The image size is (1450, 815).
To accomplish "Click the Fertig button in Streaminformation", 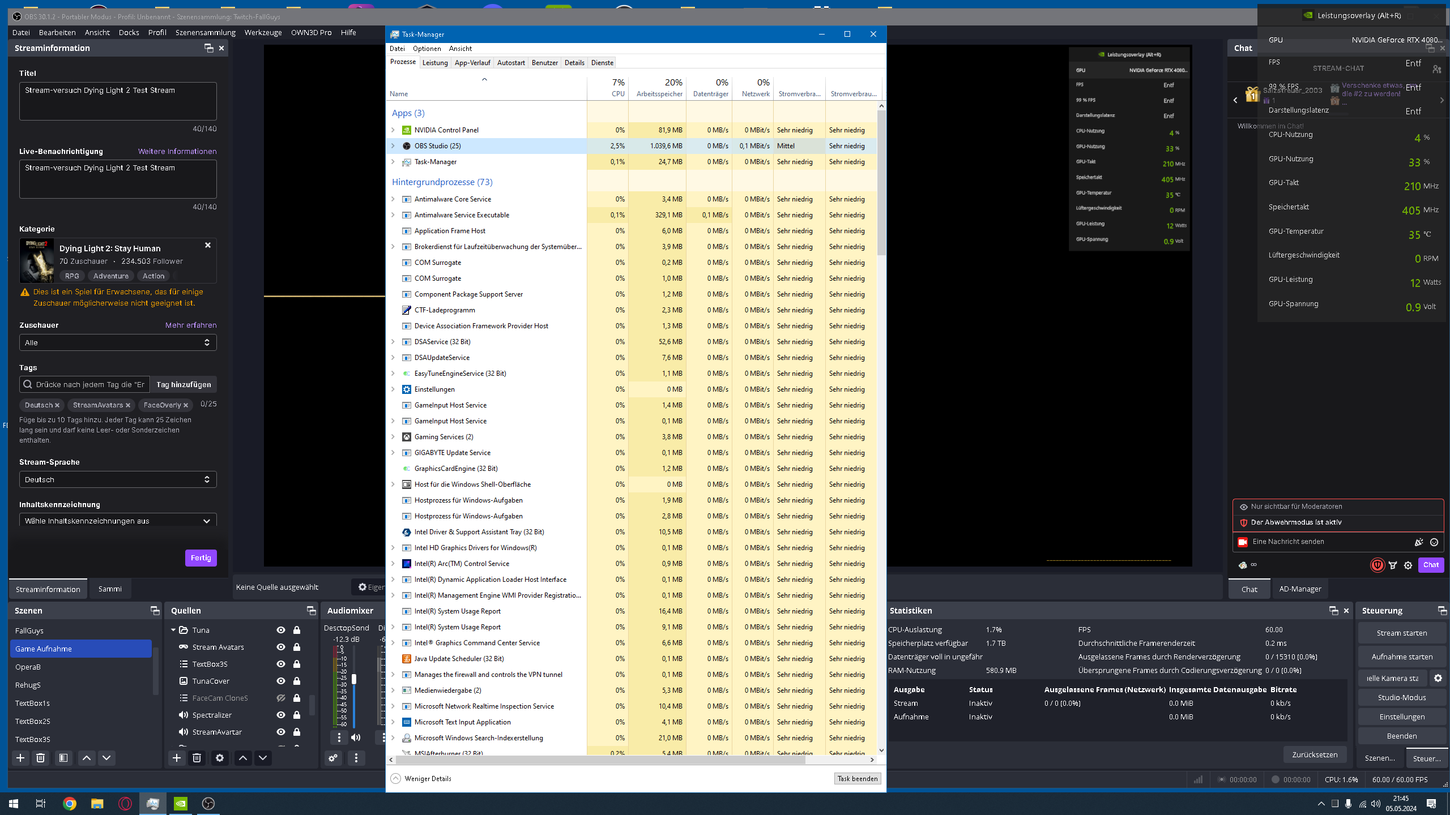I will [x=201, y=557].
